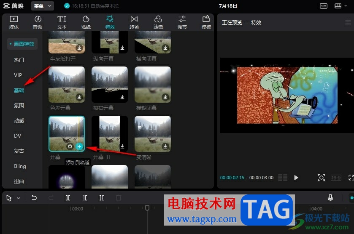Undo the last action
The width and height of the screenshot is (354, 234).
34,198
